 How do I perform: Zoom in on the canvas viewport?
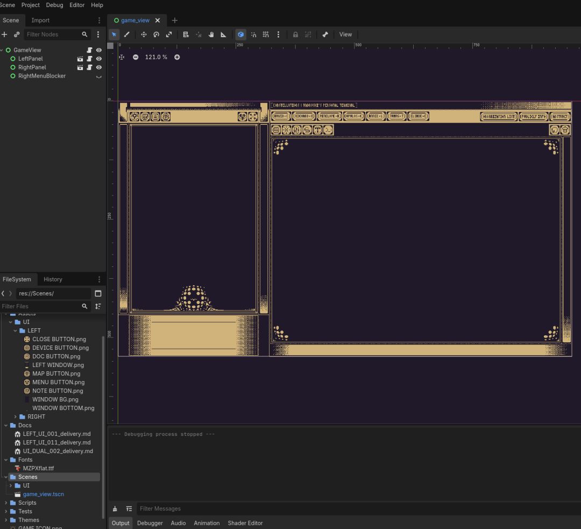click(x=177, y=57)
